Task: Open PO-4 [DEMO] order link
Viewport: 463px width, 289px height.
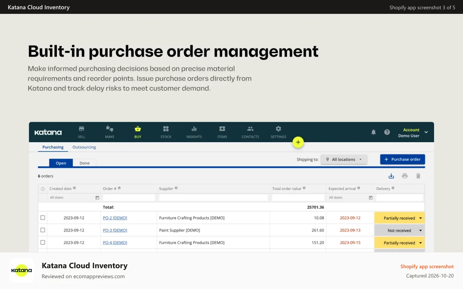Action: 115,243
